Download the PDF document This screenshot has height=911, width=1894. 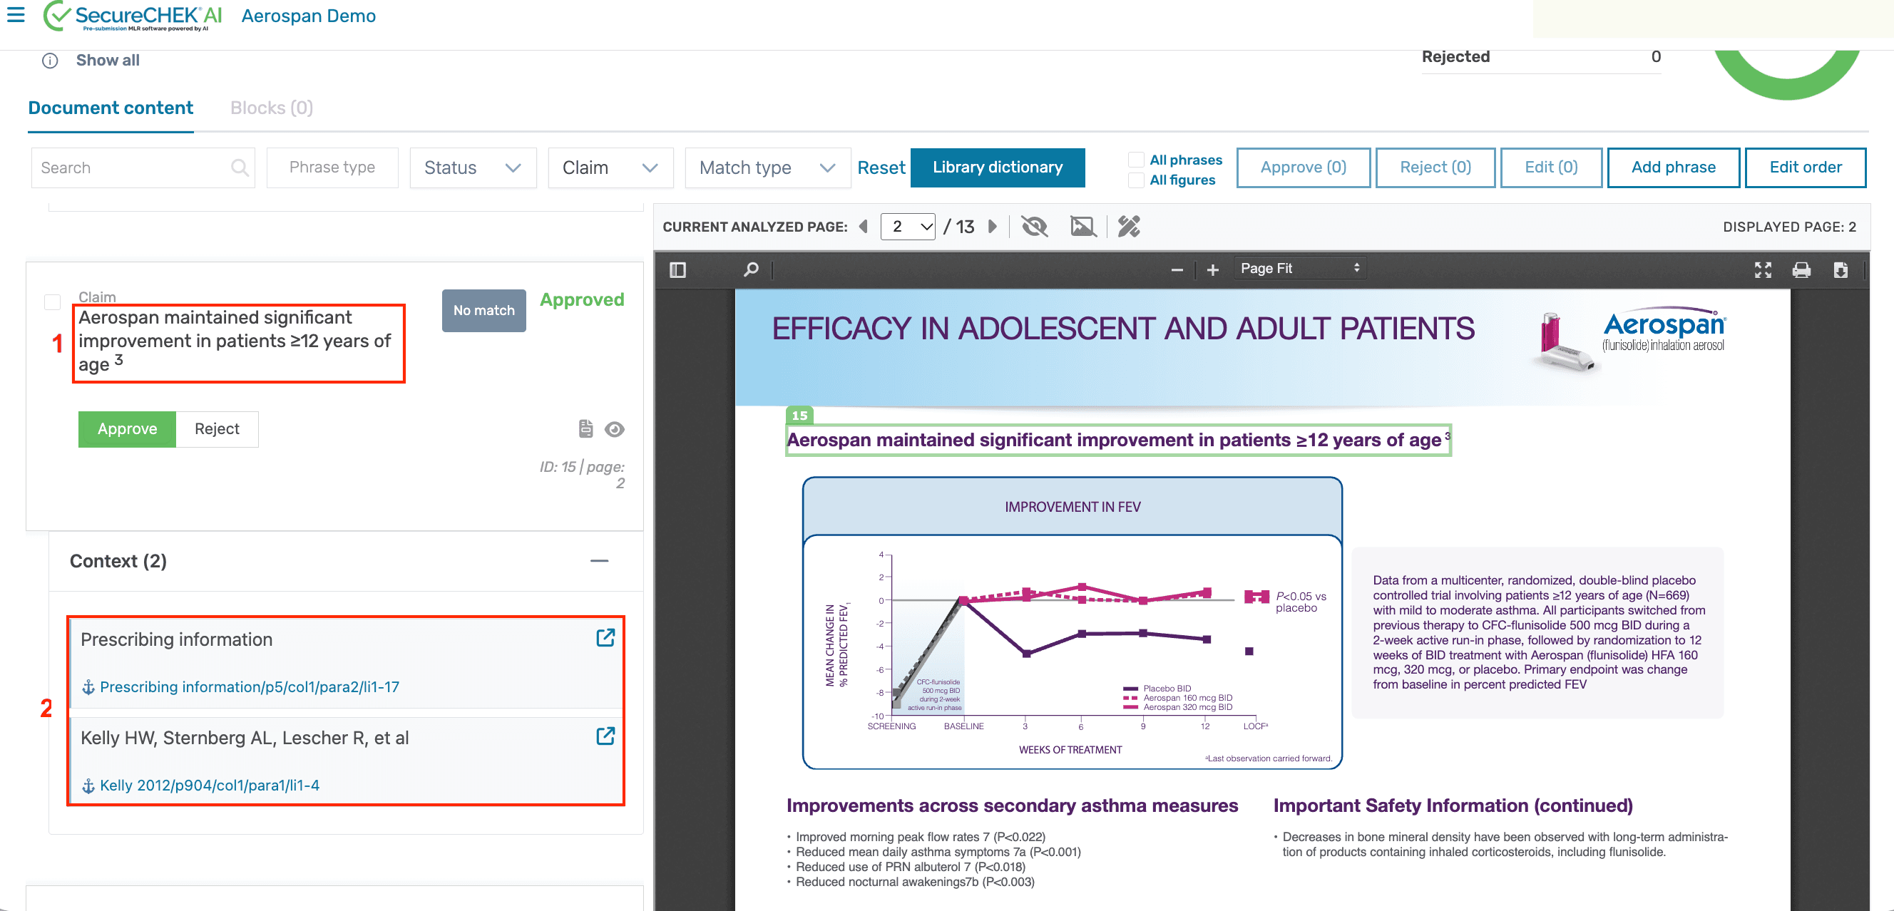tap(1841, 269)
